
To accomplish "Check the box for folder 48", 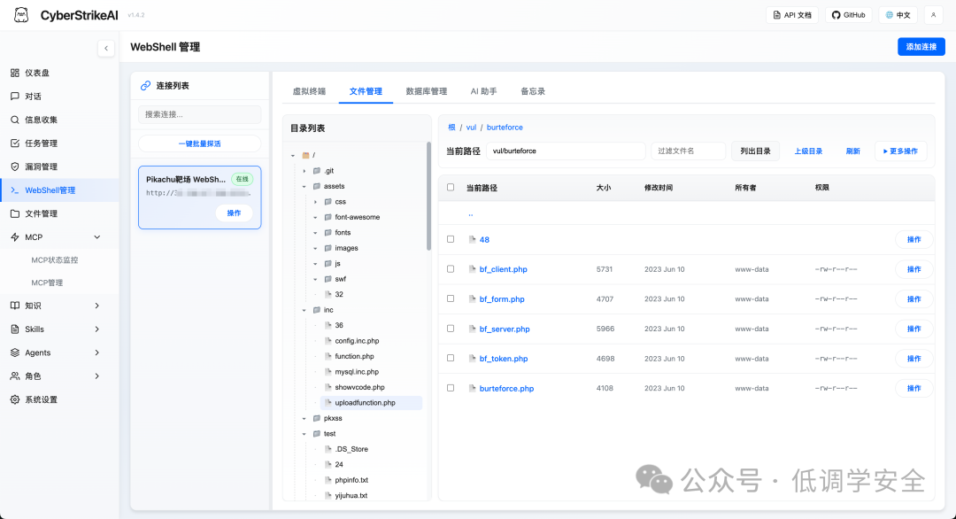I will tap(451, 239).
